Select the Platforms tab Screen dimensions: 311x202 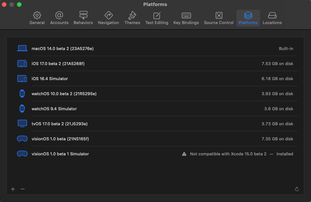click(x=248, y=18)
